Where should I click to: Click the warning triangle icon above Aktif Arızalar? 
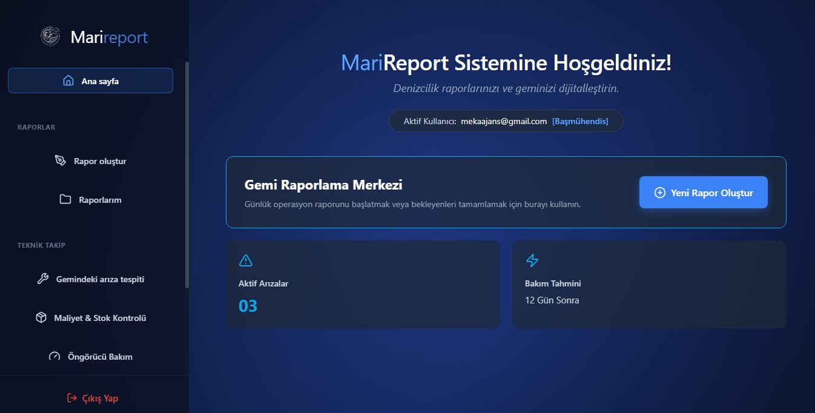point(246,260)
